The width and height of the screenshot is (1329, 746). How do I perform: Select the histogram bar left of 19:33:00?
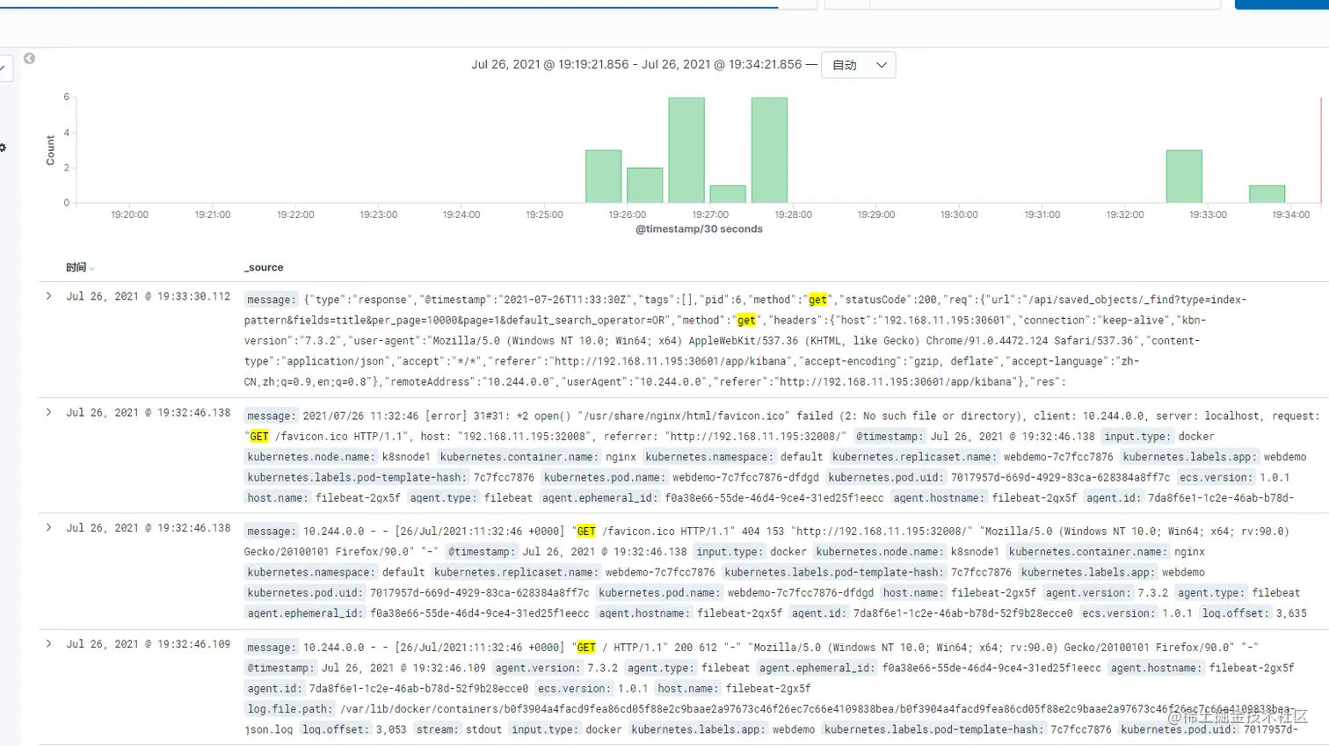coord(1184,177)
